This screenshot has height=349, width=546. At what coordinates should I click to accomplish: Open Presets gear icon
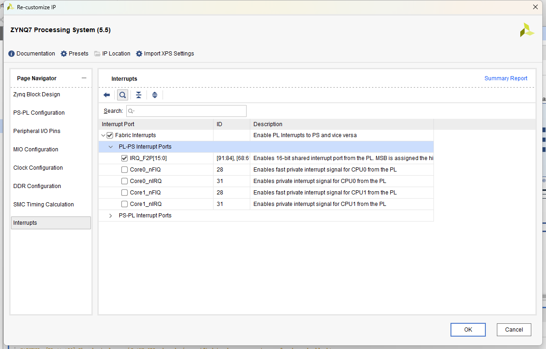click(64, 54)
